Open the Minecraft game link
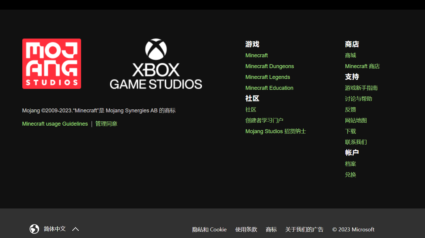 (x=257, y=55)
